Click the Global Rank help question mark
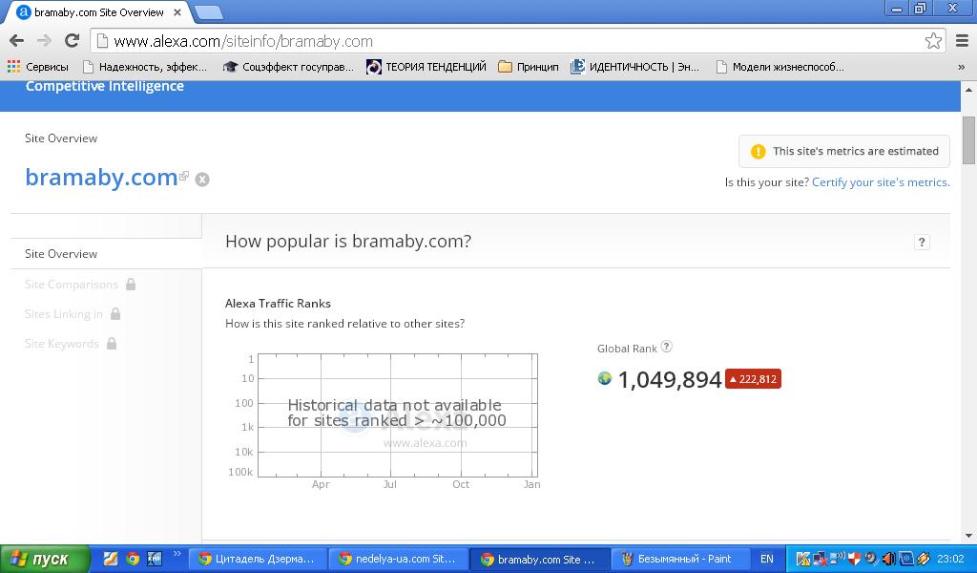The height and width of the screenshot is (573, 977). tap(666, 347)
